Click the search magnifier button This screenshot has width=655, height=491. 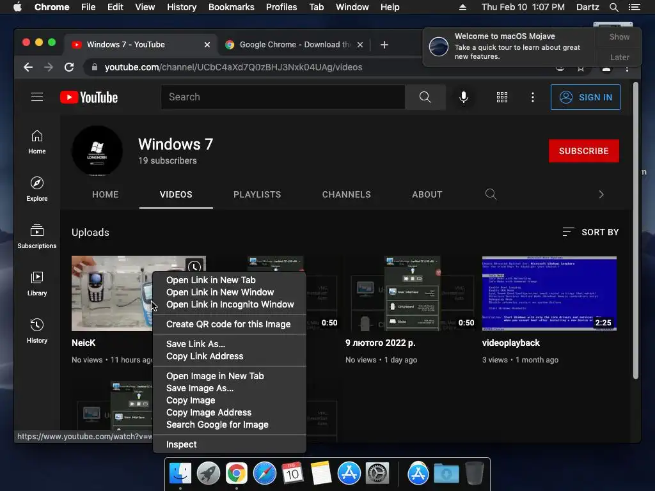point(425,97)
